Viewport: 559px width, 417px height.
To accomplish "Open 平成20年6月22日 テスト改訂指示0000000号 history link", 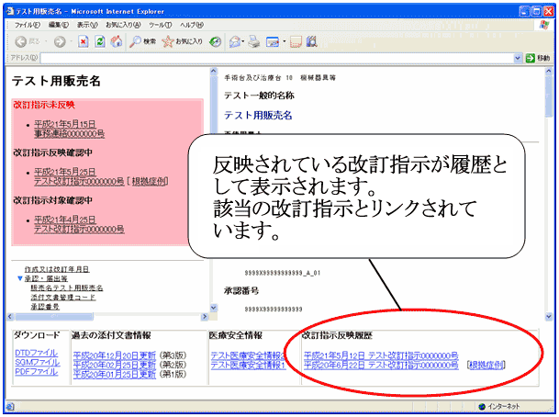I will click(x=381, y=365).
